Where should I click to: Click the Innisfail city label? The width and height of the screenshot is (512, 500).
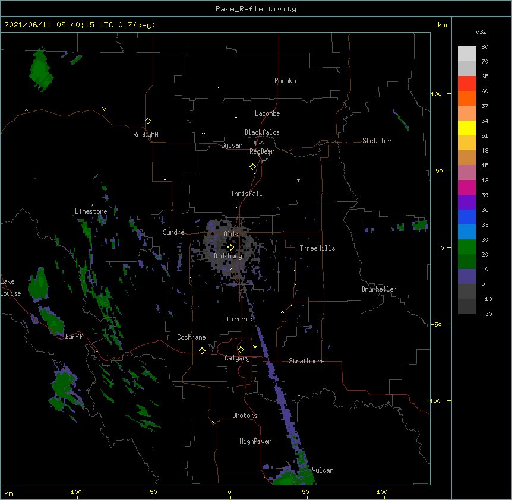[x=246, y=194]
